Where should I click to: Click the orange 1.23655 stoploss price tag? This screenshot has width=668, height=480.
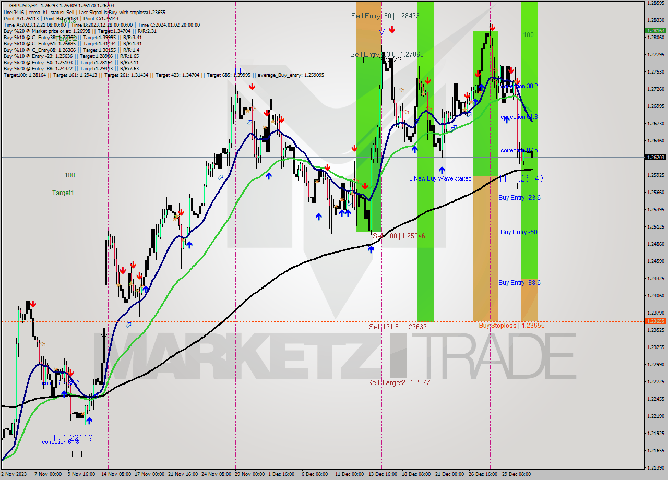(x=655, y=321)
